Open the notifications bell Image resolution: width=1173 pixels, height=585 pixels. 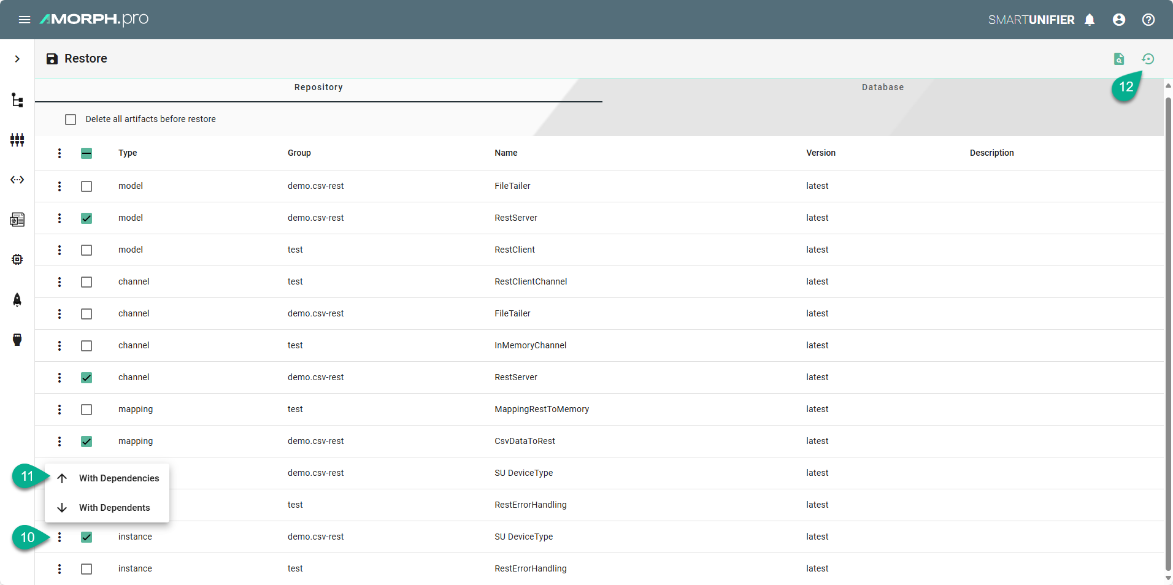pyautogui.click(x=1090, y=20)
